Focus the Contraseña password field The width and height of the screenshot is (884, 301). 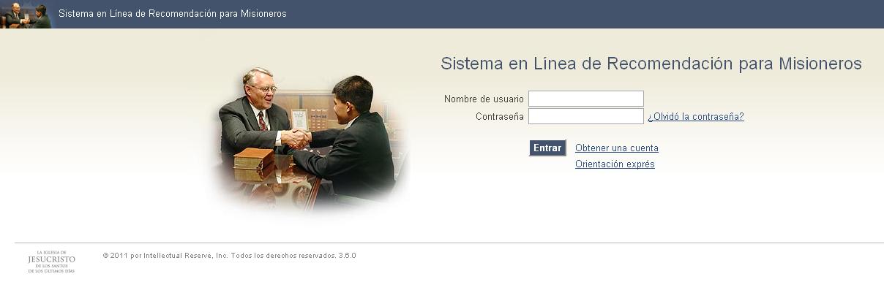(586, 116)
